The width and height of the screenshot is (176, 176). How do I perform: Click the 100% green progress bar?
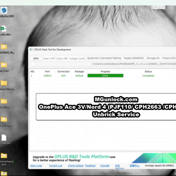click(105, 76)
